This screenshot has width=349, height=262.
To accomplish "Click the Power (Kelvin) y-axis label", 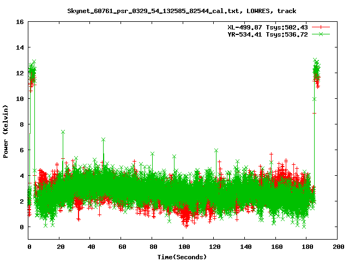I will click(x=5, y=132).
